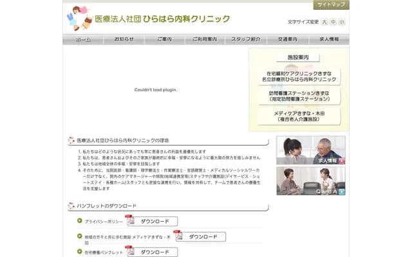Viewport: 412px width, 257px height.
Task: Click the green bullet next to プライバシーポリシー
Action: tap(79, 220)
